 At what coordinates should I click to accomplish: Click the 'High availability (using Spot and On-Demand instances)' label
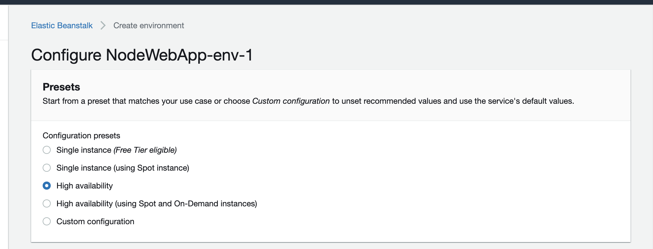tap(156, 204)
